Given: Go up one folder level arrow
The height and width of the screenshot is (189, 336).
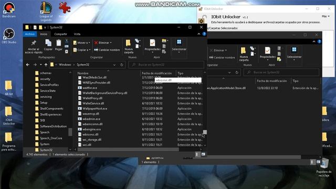Looking at the screenshot, I should 46,65.
